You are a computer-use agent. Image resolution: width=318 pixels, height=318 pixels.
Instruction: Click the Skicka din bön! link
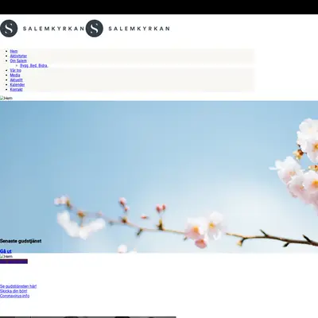[x=14, y=291]
